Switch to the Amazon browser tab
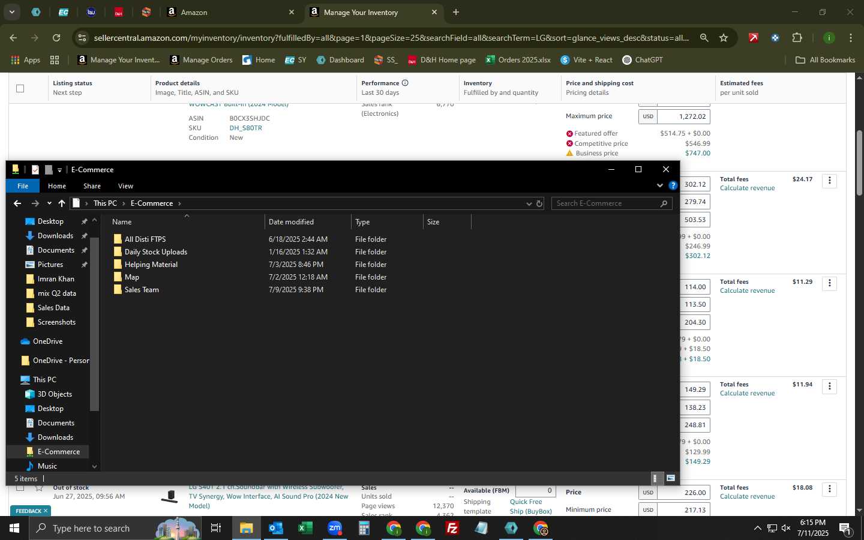864x540 pixels. coord(230,12)
